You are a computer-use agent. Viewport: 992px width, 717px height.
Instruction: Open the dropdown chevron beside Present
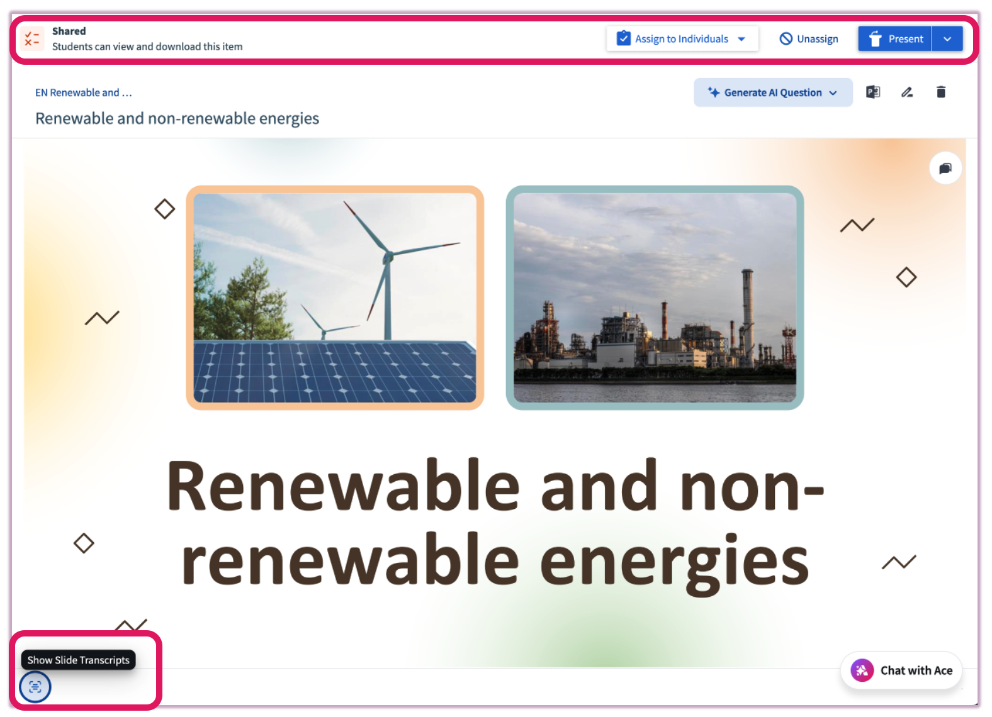click(947, 39)
